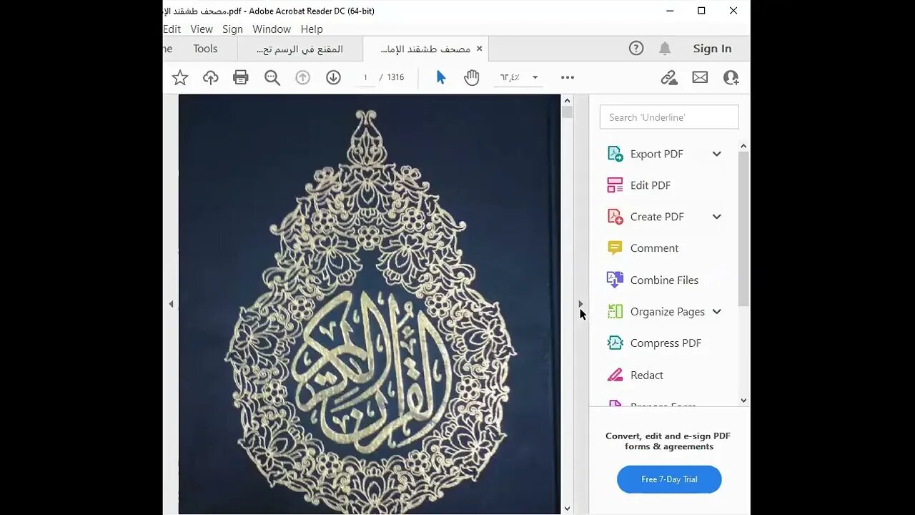The width and height of the screenshot is (915, 515).
Task: Click the Search 'Underline' tools field
Action: [669, 117]
